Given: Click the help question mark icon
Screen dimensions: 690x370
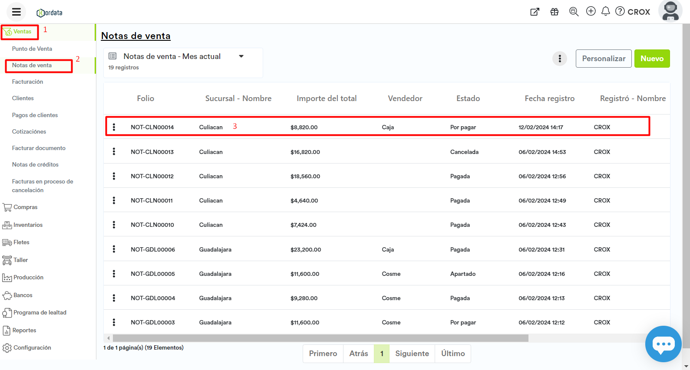Looking at the screenshot, I should click(x=620, y=11).
